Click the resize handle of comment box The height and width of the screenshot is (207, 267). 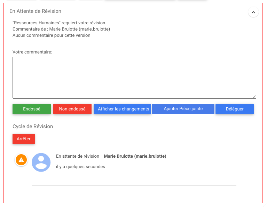coord(254,97)
